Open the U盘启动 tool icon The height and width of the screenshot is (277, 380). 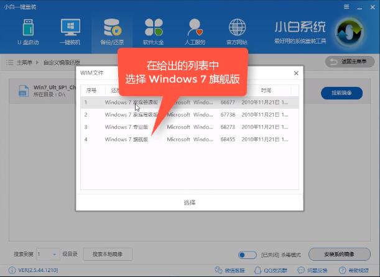coord(29,30)
